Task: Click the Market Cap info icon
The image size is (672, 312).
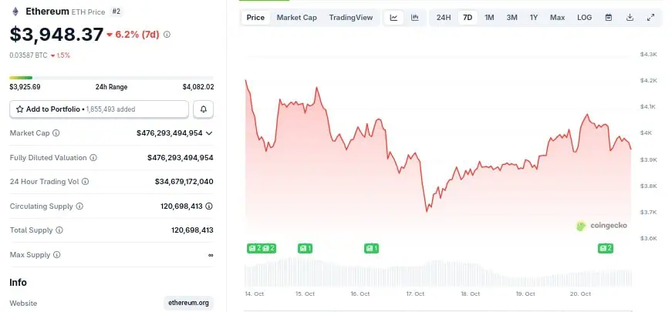Action: coord(56,133)
